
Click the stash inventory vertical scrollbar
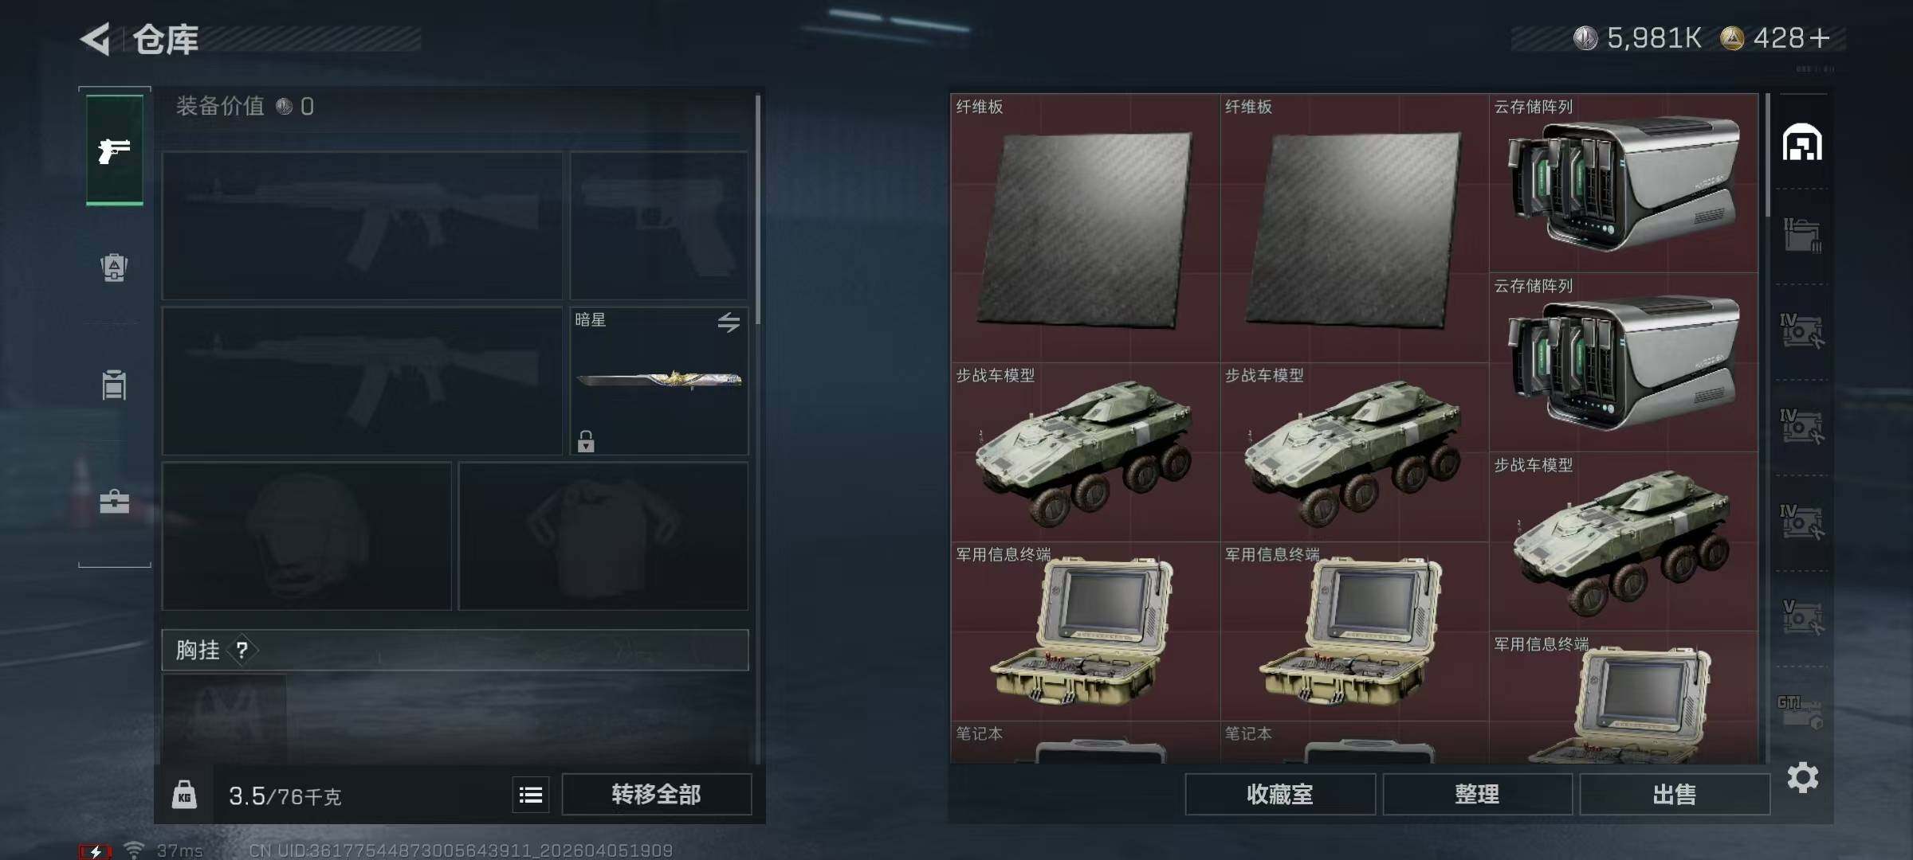1767,428
